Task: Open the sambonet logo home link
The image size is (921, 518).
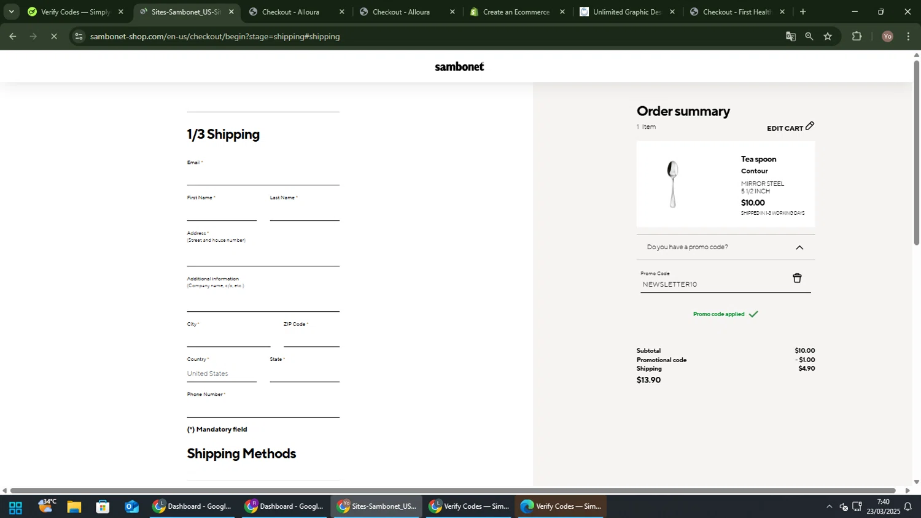Action: [459, 66]
